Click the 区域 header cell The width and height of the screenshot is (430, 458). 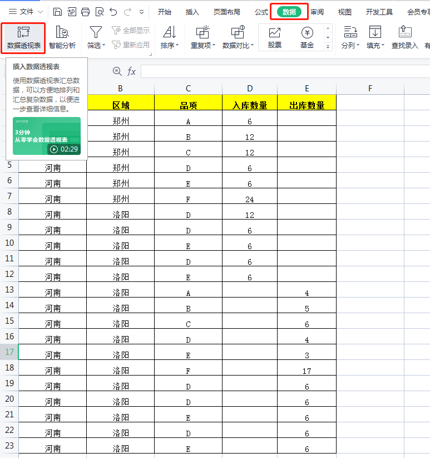point(120,103)
